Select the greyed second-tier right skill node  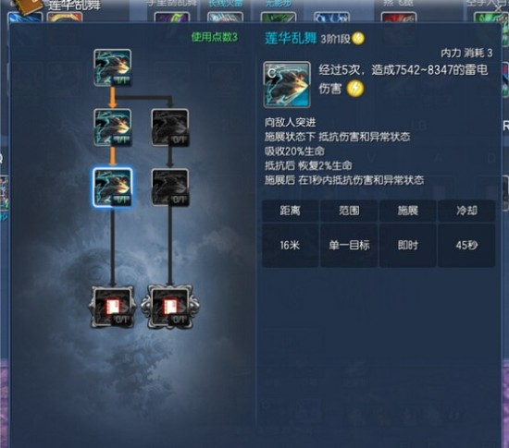169,127
